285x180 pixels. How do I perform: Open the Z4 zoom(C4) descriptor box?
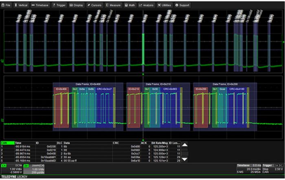click(x=34, y=169)
